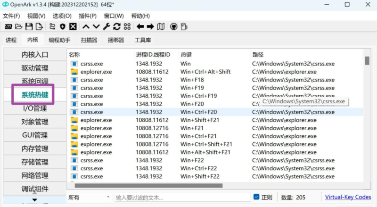Open the 选项(O) menu

(x=62, y=16)
